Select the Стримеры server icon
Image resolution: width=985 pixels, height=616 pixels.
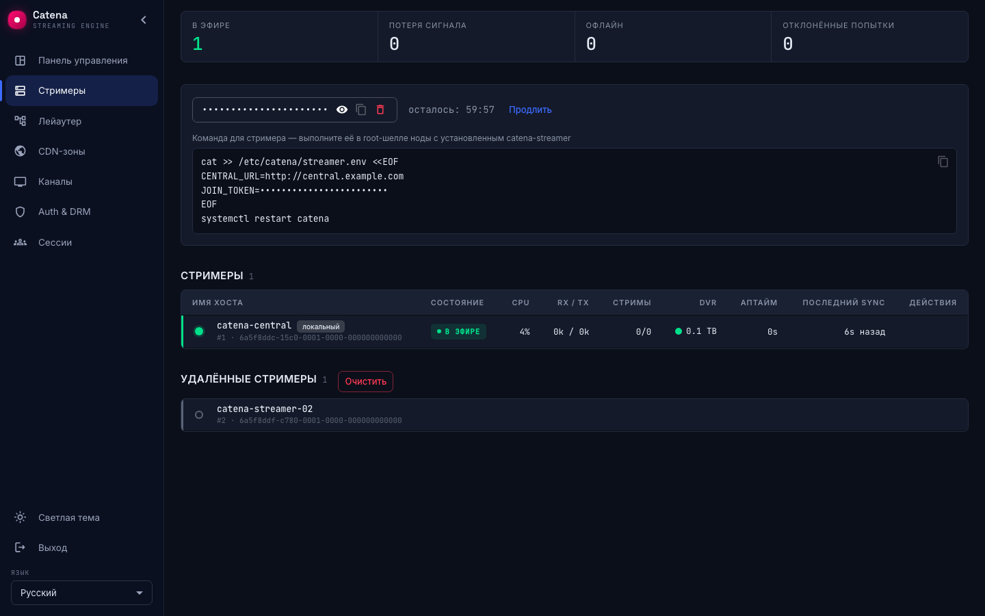21,90
